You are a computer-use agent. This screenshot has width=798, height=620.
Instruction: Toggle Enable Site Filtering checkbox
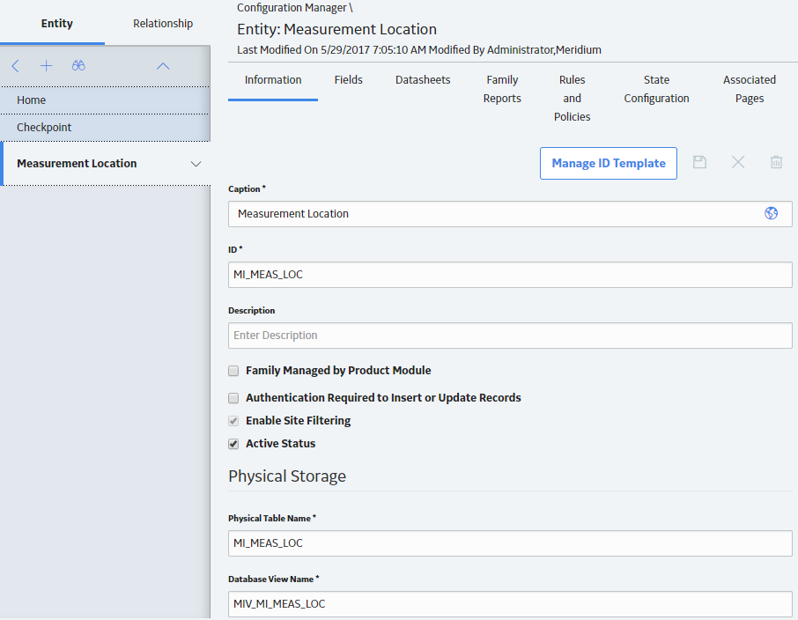point(233,421)
